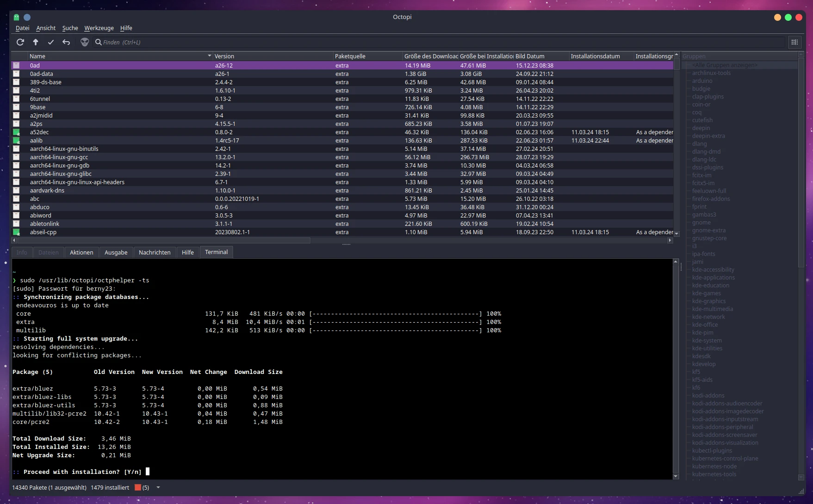
Task: Click the groups list vertical scrollbar
Action: (801, 162)
